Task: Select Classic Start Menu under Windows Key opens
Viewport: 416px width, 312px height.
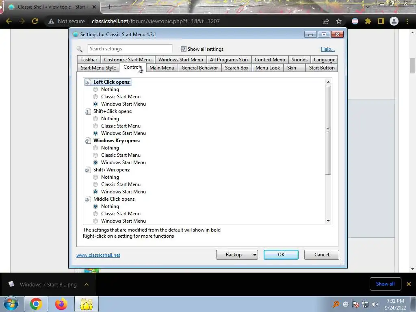Action: (95, 155)
